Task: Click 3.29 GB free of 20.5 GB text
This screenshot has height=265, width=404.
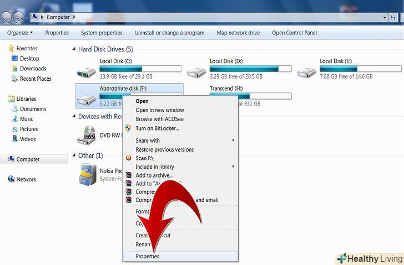Action: (236, 76)
